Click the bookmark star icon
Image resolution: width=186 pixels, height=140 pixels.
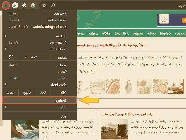point(44,5)
